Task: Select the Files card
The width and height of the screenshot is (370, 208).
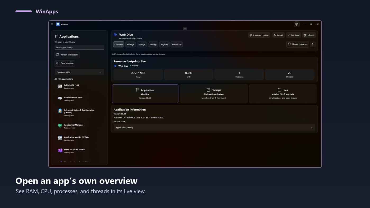Action: [283, 94]
